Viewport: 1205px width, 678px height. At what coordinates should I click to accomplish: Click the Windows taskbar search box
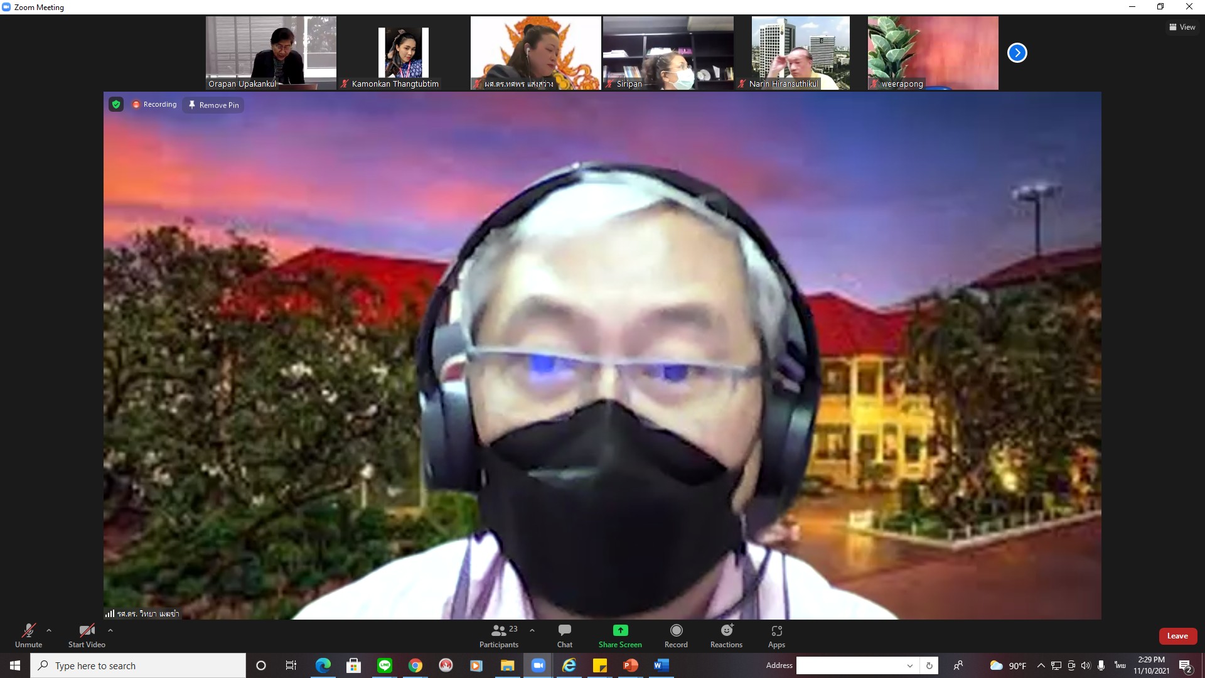click(x=138, y=665)
